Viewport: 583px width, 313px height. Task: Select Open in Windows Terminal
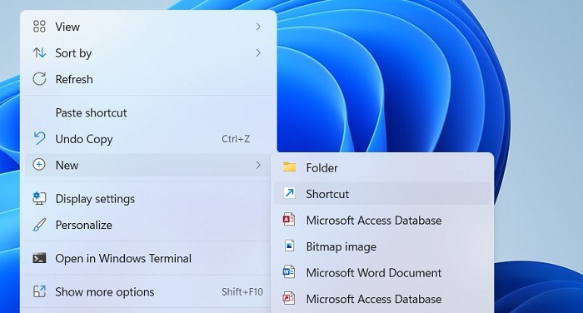[x=148, y=258]
